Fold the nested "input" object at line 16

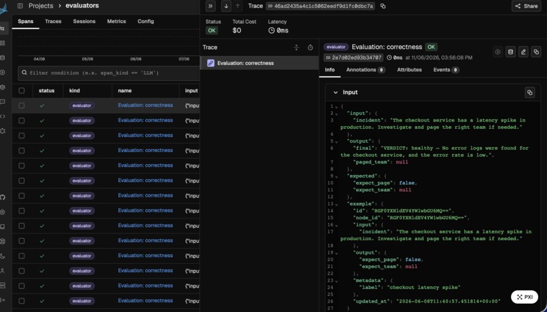tap(337, 225)
